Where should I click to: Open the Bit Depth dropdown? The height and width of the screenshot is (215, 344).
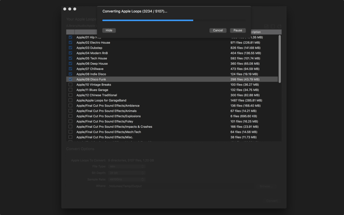127,173
